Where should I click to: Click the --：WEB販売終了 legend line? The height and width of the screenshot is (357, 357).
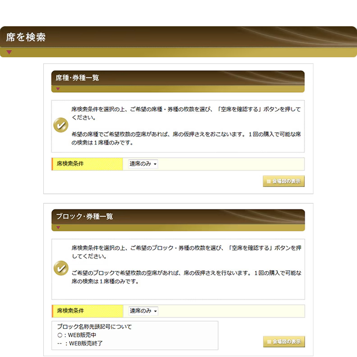(x=80, y=343)
